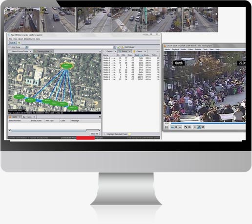Skip to next media in VLC
Screen dimensions: 252x224
point(180,127)
